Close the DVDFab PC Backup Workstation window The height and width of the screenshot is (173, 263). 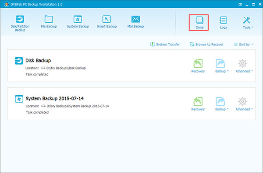[260, 4]
